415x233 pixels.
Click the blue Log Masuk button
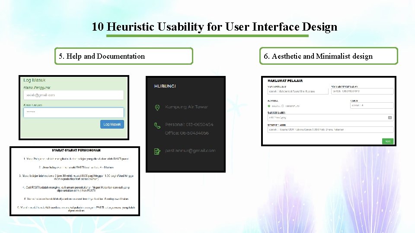[112, 124]
